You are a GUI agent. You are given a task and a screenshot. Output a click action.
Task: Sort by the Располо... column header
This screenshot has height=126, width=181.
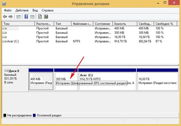(x=44, y=24)
